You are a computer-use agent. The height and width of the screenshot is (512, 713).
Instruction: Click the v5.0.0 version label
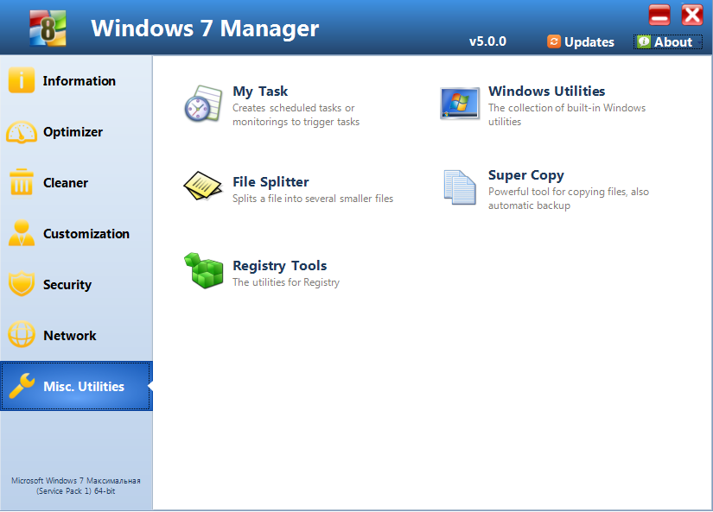pos(487,41)
